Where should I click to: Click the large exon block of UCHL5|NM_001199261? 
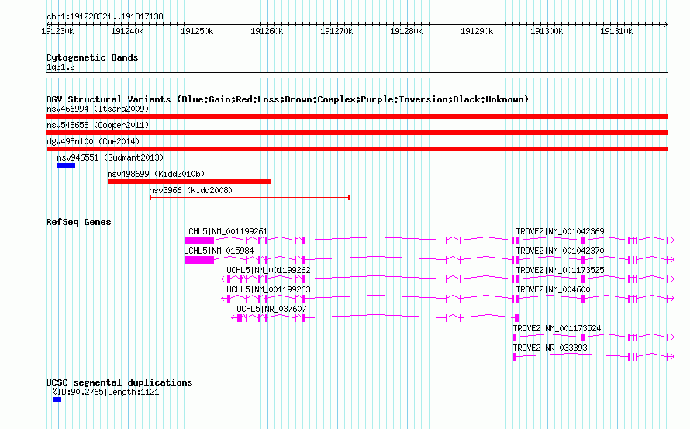pos(199,240)
